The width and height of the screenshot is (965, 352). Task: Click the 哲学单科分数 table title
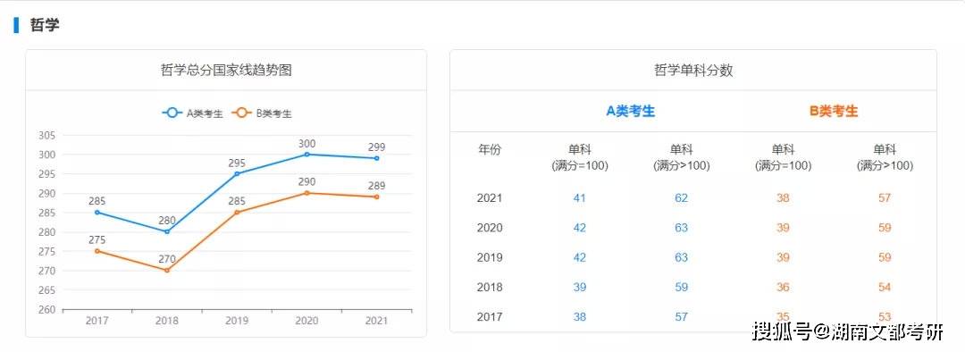[693, 71]
